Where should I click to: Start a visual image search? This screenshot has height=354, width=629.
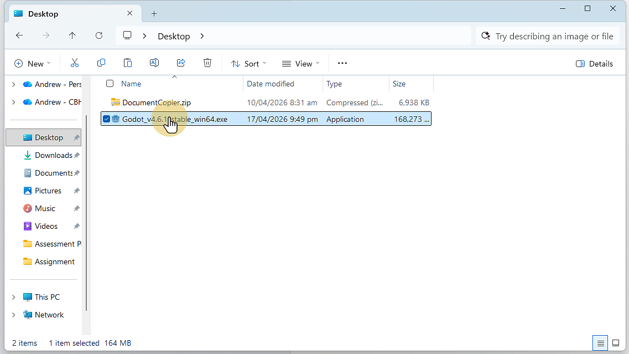tap(486, 36)
